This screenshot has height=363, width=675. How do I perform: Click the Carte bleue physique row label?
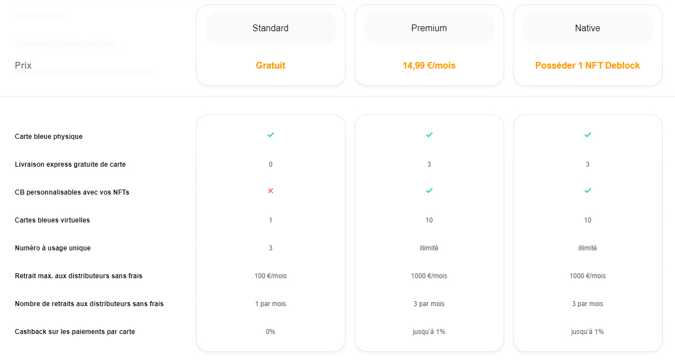click(x=49, y=137)
